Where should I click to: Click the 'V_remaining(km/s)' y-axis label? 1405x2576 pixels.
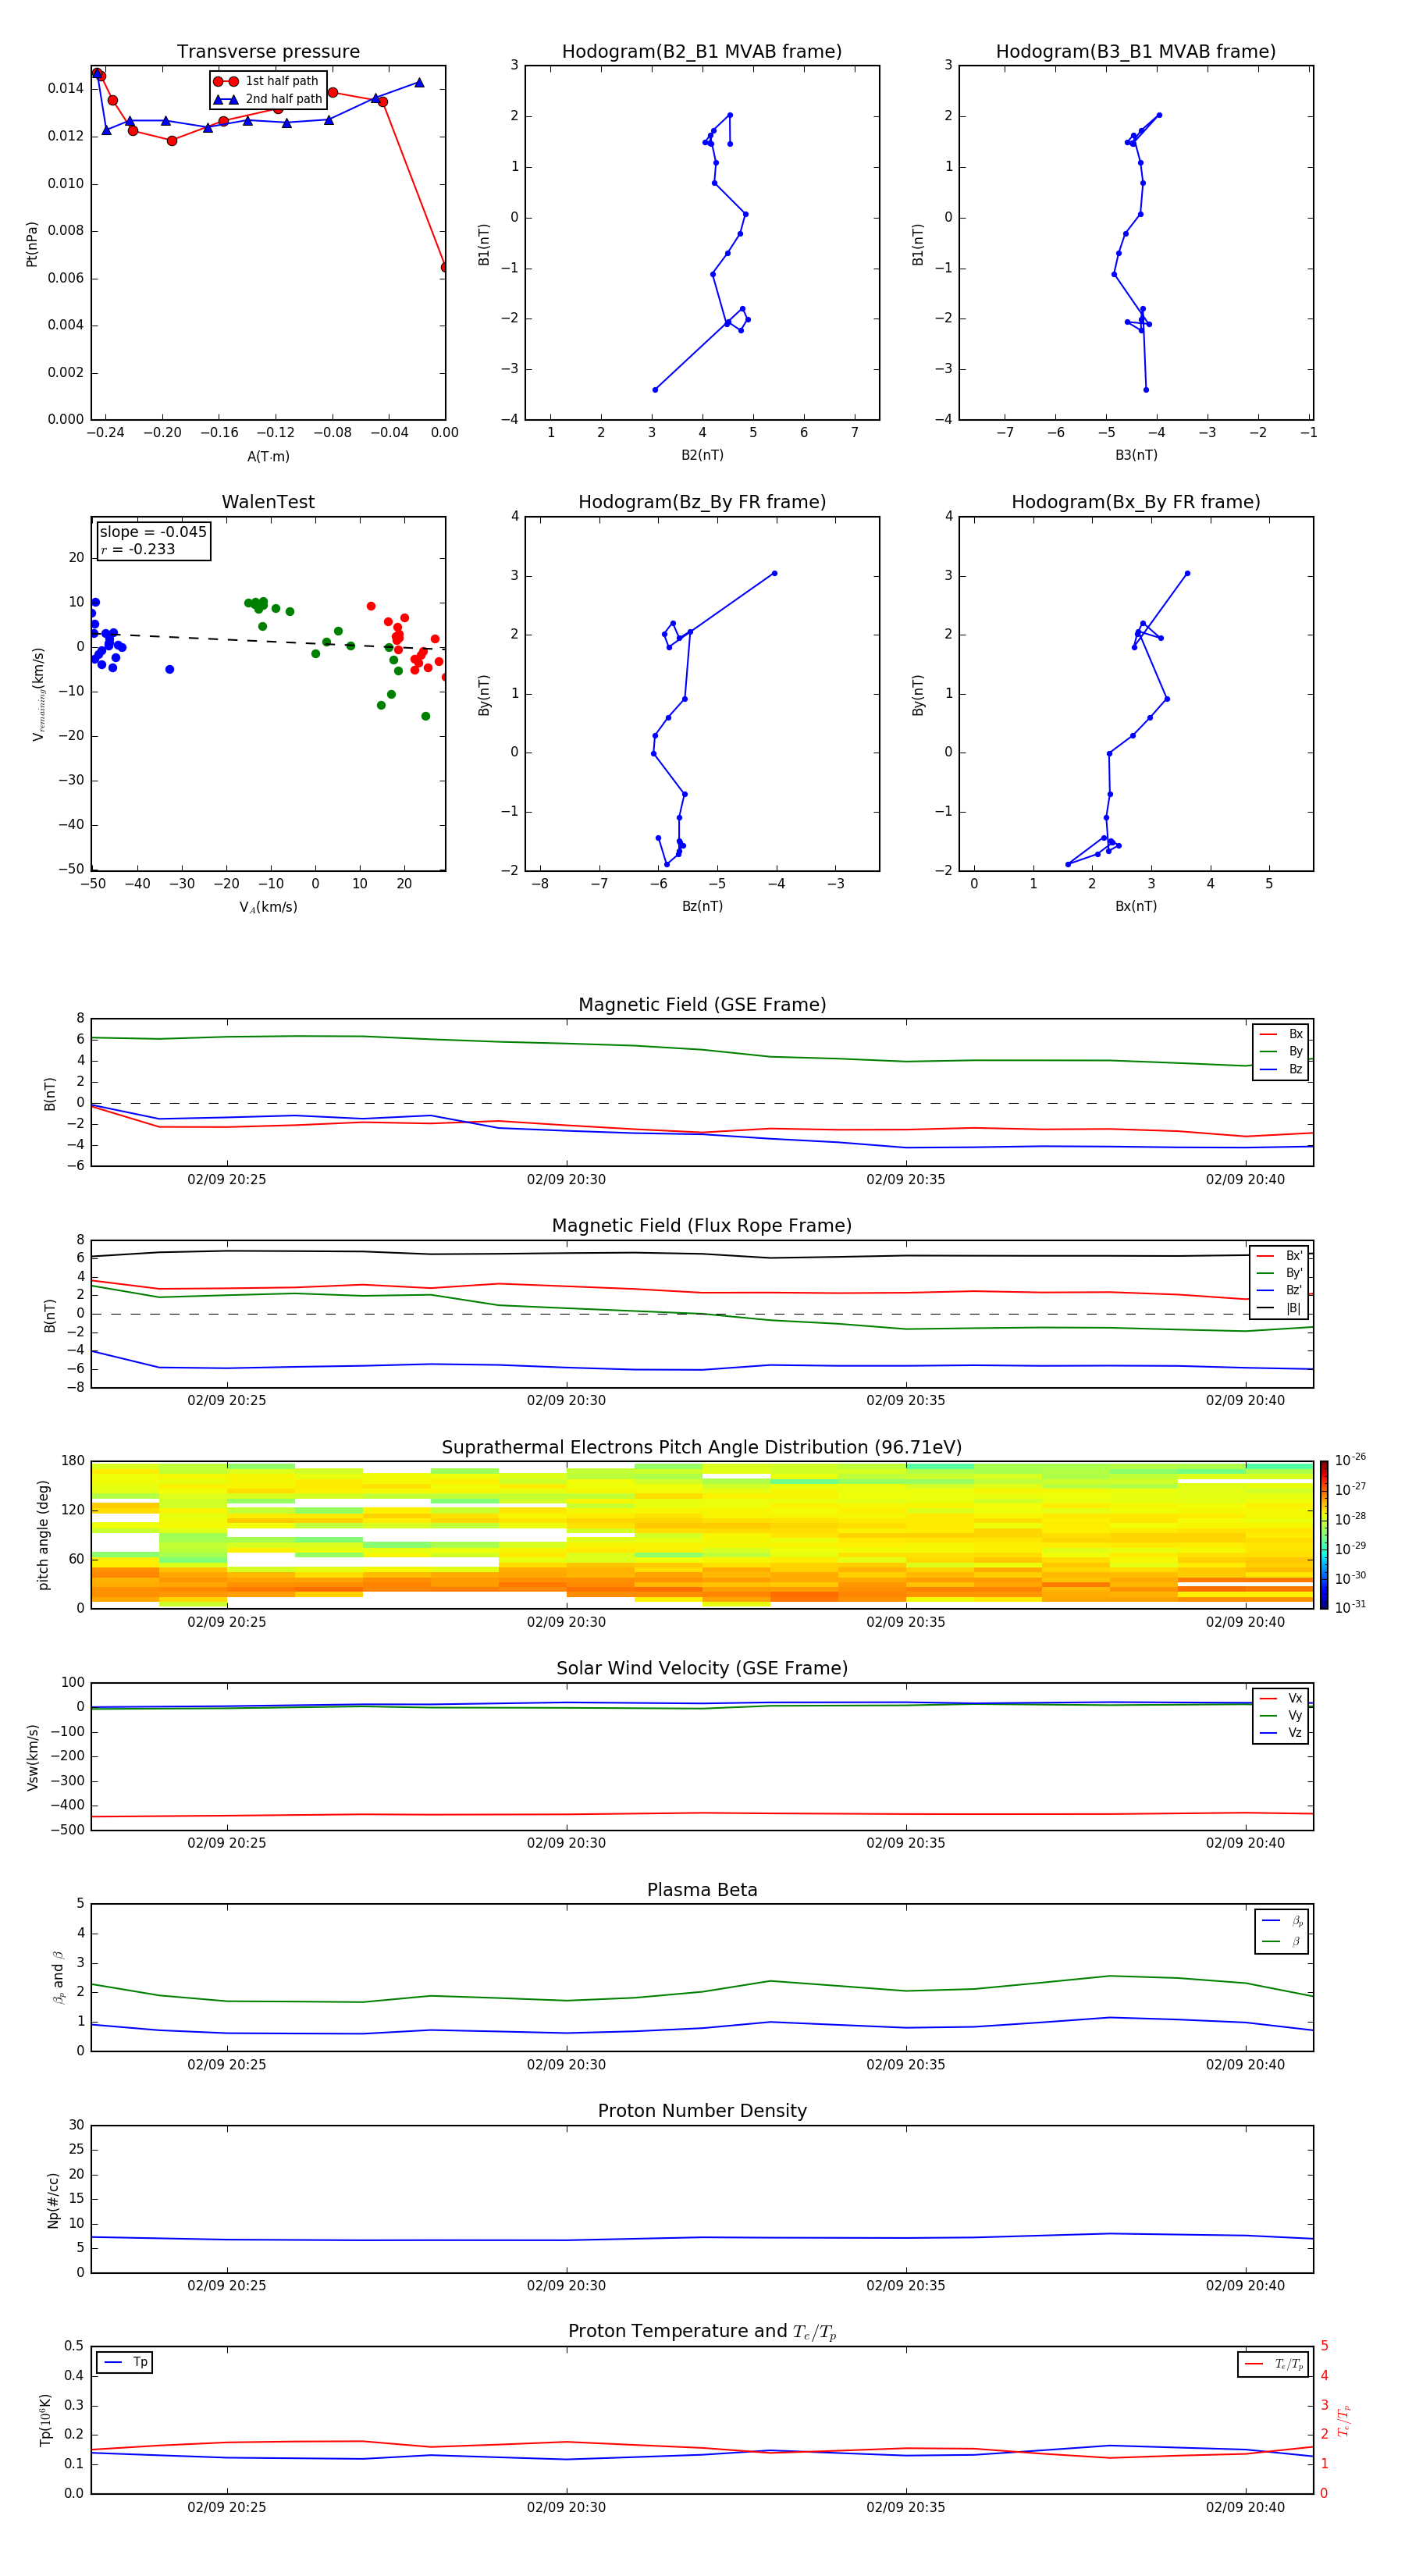[39, 694]
